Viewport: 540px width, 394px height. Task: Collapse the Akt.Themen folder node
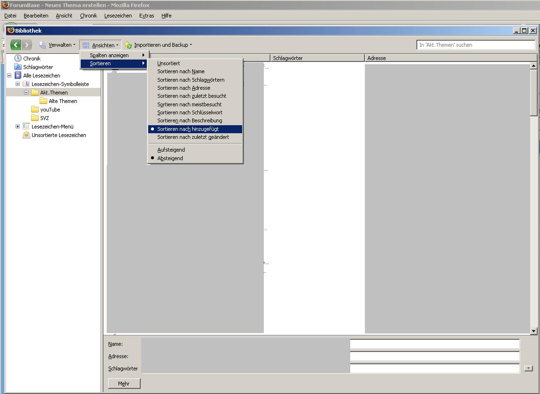point(26,93)
